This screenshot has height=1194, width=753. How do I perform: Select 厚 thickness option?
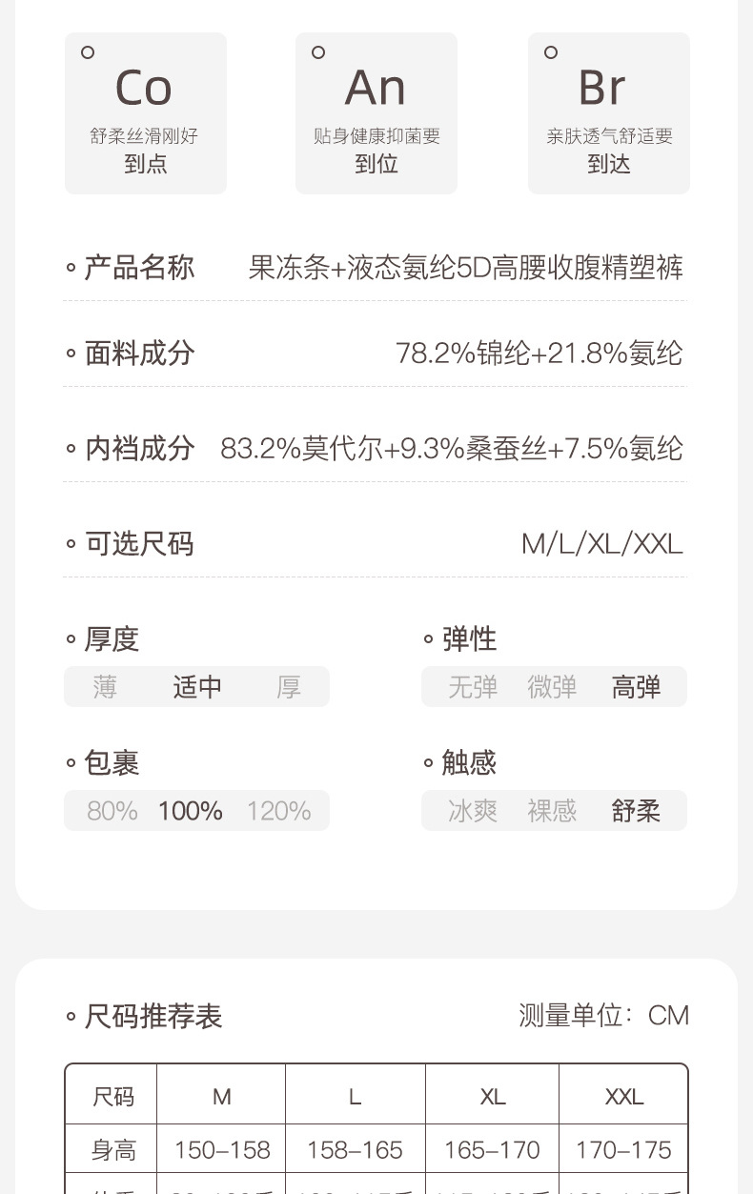point(289,687)
